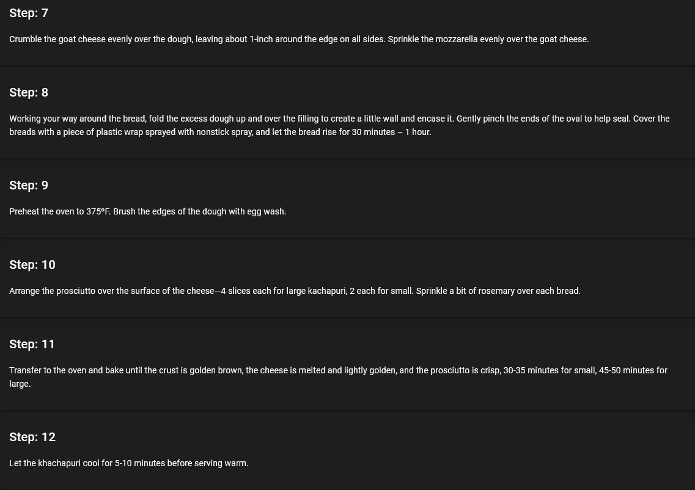Click the word "large." ending Step 11
Image resolution: width=695 pixels, height=490 pixels.
[20, 384]
